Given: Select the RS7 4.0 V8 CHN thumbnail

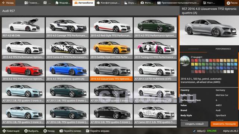Looking at the screenshot, I should [x=23, y=27].
